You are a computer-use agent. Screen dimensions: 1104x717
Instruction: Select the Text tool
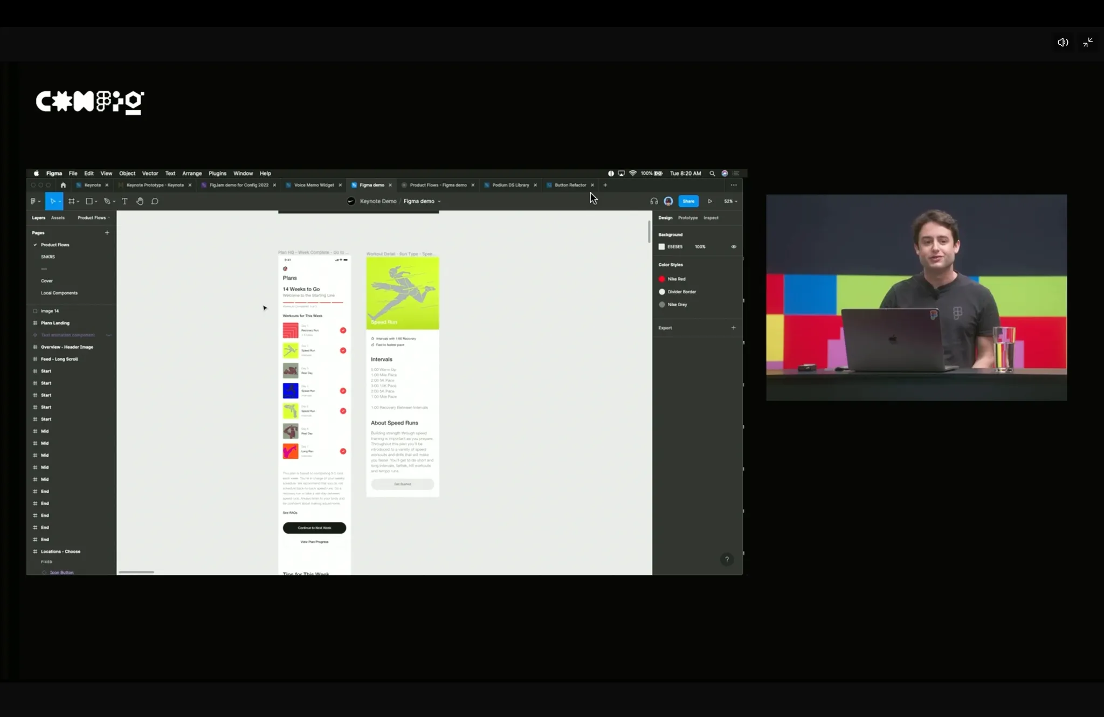[x=125, y=201]
